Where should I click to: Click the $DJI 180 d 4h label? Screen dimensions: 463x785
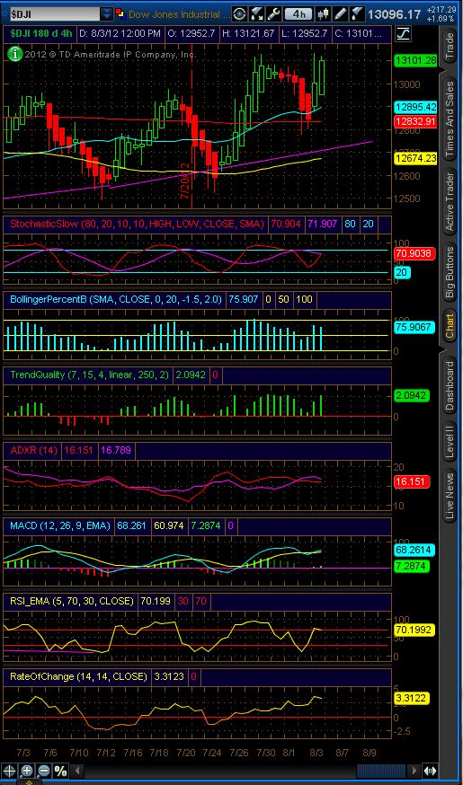point(41,34)
